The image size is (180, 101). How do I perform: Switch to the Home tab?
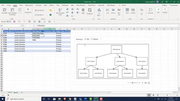point(9,5)
